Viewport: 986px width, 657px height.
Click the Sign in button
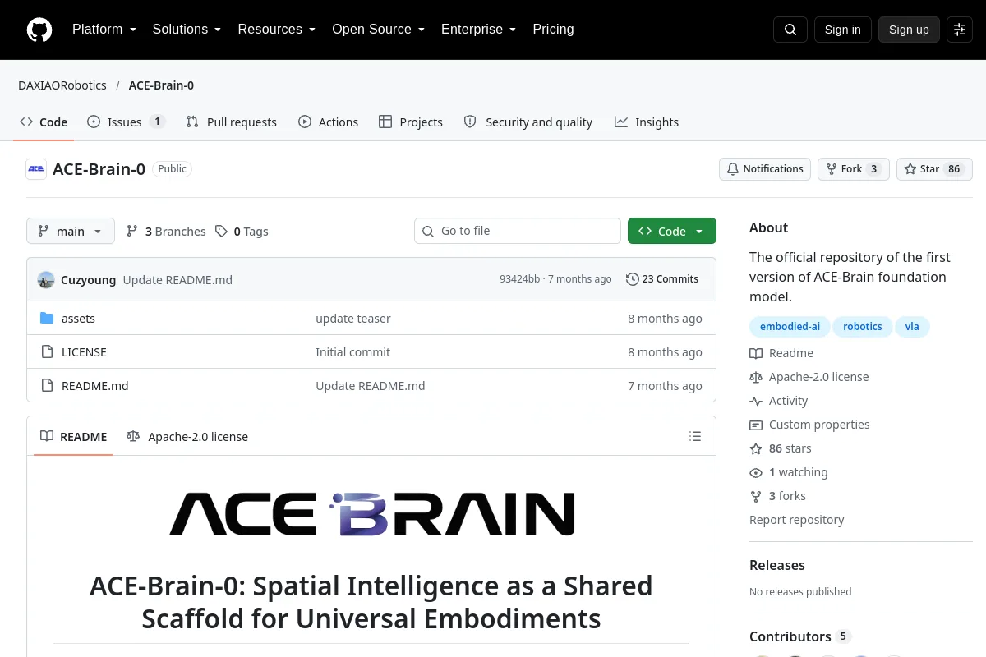(842, 30)
